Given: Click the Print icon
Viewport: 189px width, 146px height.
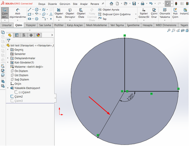Looking at the screenshot, I should (x=142, y=3).
